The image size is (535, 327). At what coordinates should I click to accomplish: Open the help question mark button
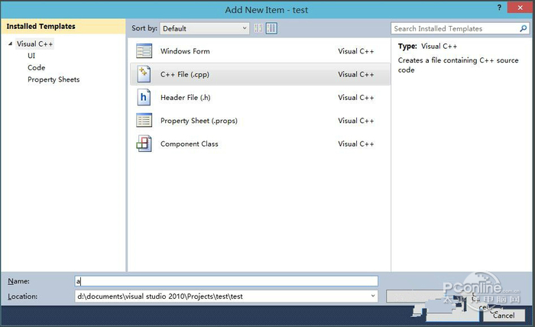coord(499,8)
